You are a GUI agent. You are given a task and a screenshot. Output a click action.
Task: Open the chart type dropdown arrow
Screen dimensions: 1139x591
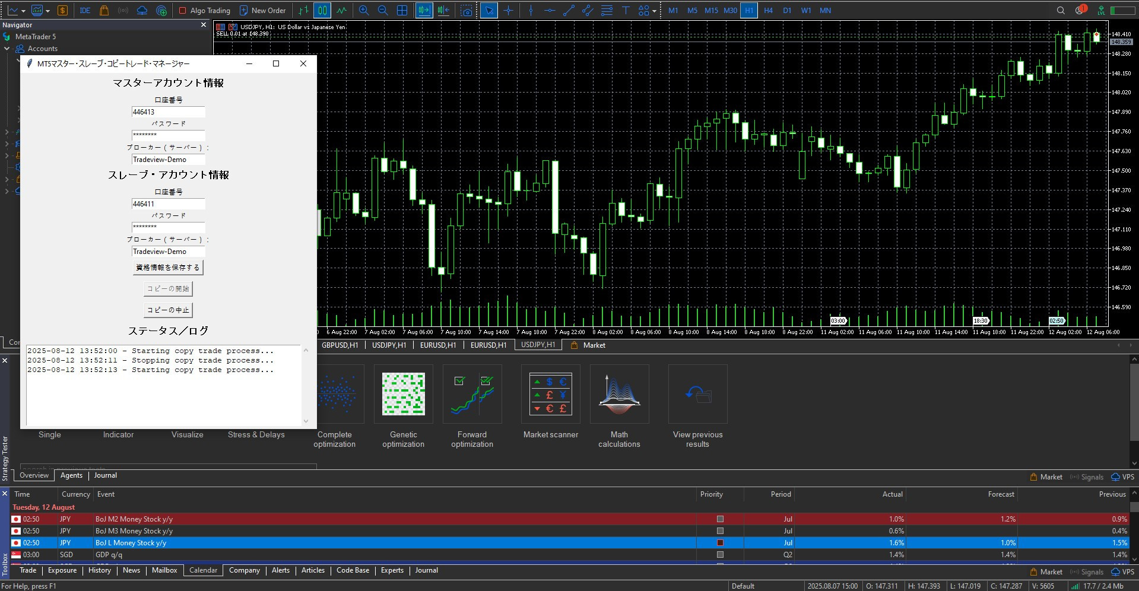[x=23, y=11]
